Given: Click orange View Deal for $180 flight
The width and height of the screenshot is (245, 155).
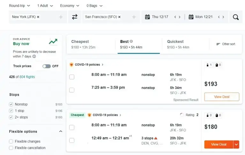Looking at the screenshot, I should 219,145.
